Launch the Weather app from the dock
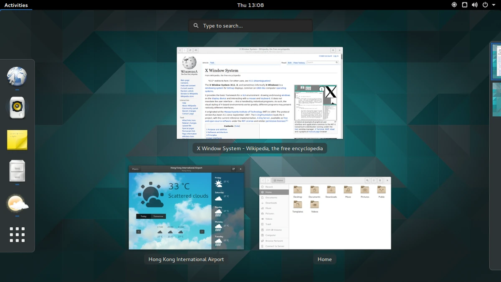The height and width of the screenshot is (282, 501). coord(17,203)
